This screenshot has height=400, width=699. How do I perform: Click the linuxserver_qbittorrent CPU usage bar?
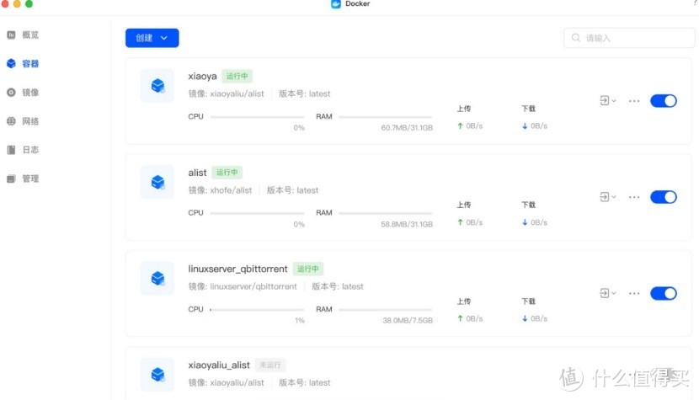coord(257,310)
